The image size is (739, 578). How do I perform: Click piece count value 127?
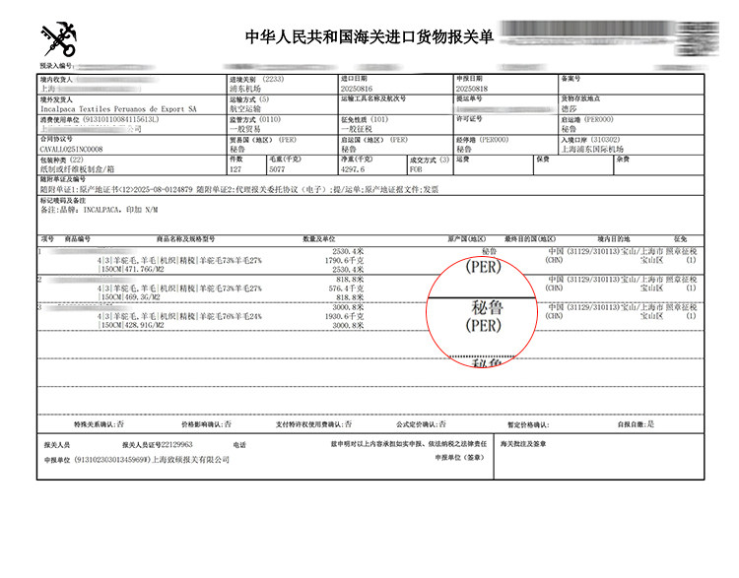235,169
